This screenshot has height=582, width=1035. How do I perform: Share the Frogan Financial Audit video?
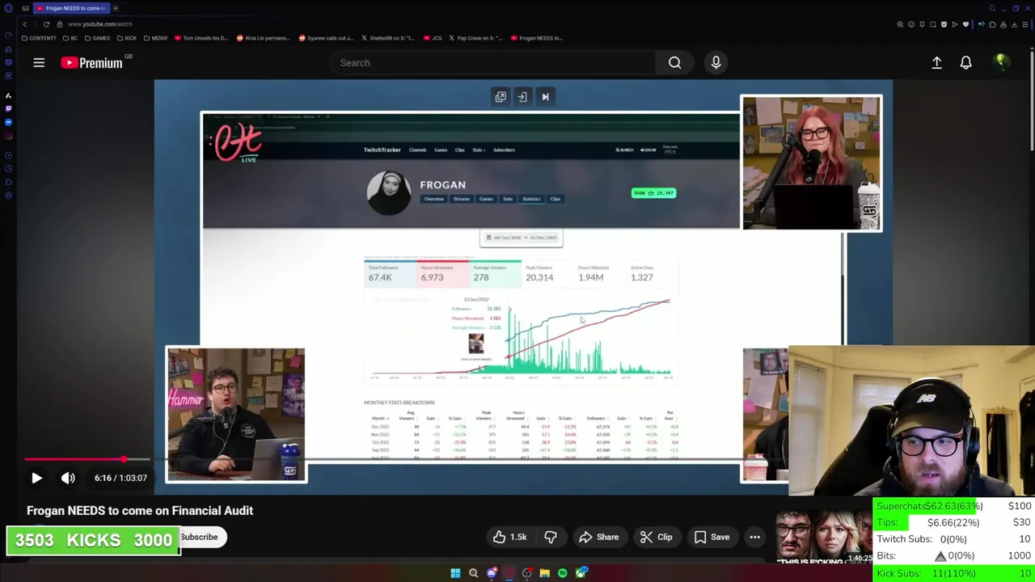pyautogui.click(x=598, y=537)
